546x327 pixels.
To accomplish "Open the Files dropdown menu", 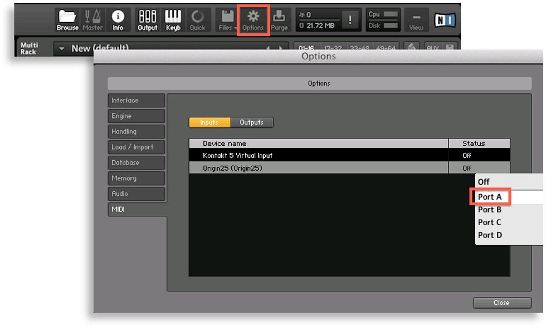I will [227, 19].
